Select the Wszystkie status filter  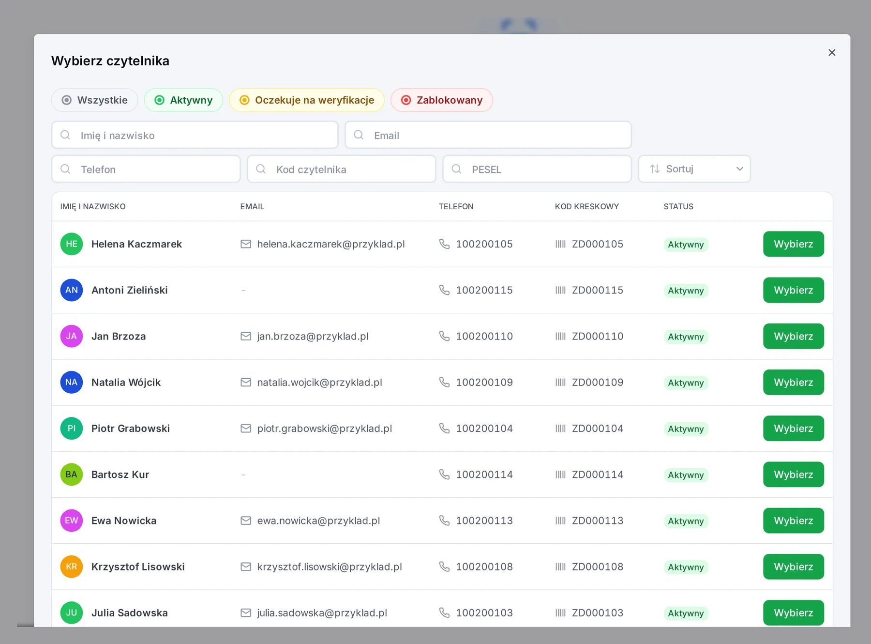[94, 100]
